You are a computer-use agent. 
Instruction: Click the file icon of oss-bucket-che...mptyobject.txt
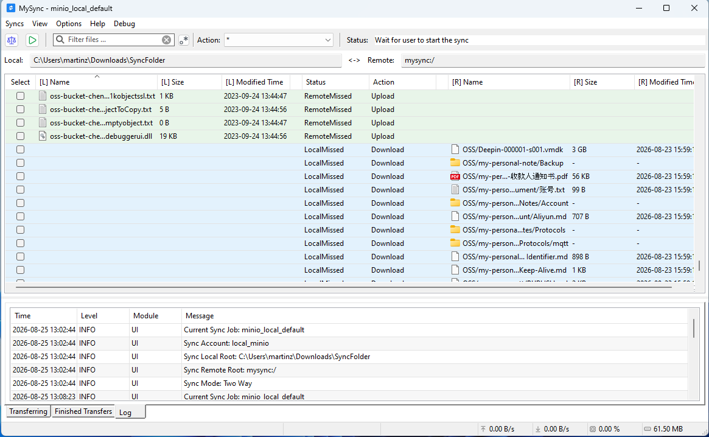[x=43, y=122]
